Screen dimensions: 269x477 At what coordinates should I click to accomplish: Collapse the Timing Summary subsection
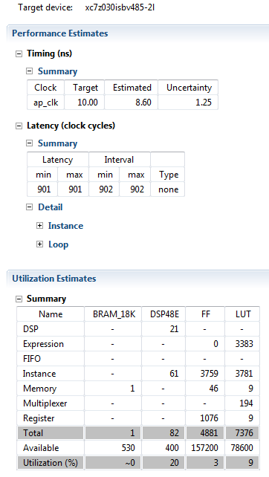click(29, 71)
